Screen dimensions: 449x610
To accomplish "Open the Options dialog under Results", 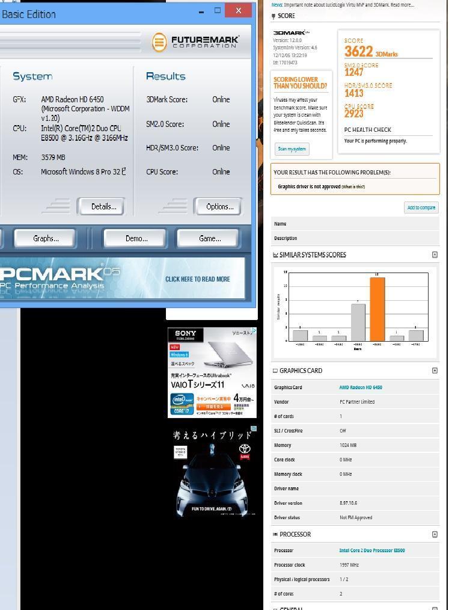I will [x=218, y=206].
